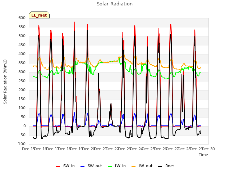Toggle the LW_in legend entry

(x=117, y=166)
